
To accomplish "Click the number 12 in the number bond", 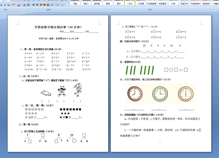I will click(72, 135).
